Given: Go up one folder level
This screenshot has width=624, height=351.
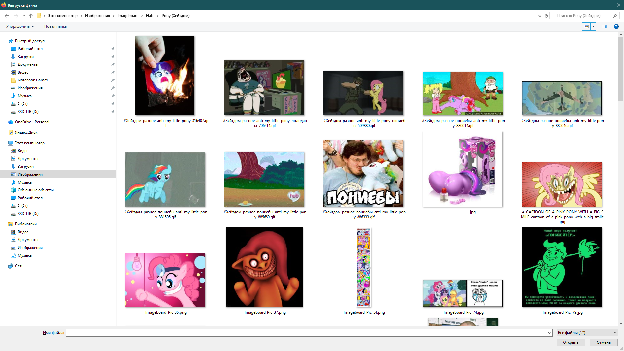Looking at the screenshot, I should click(31, 16).
